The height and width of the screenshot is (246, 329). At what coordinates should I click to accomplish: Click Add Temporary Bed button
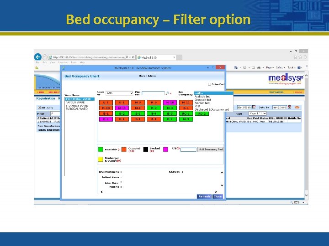tap(211, 149)
